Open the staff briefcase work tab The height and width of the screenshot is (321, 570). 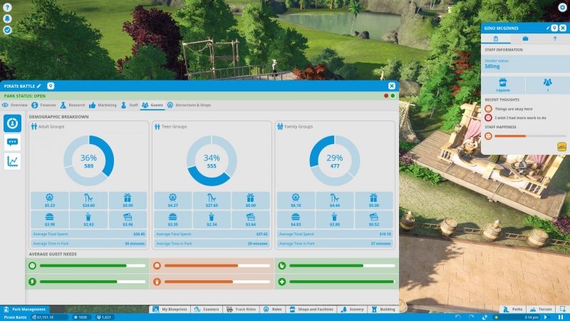click(525, 39)
